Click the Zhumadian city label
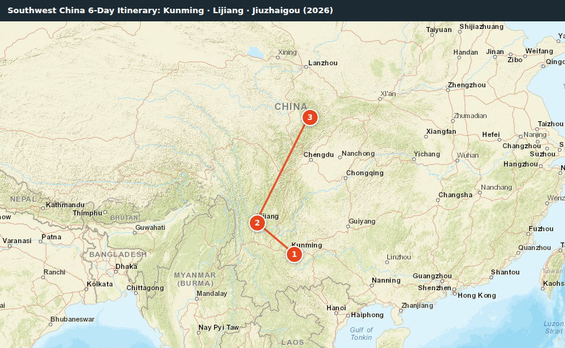Image resolution: width=565 pixels, height=348 pixels. (470, 116)
